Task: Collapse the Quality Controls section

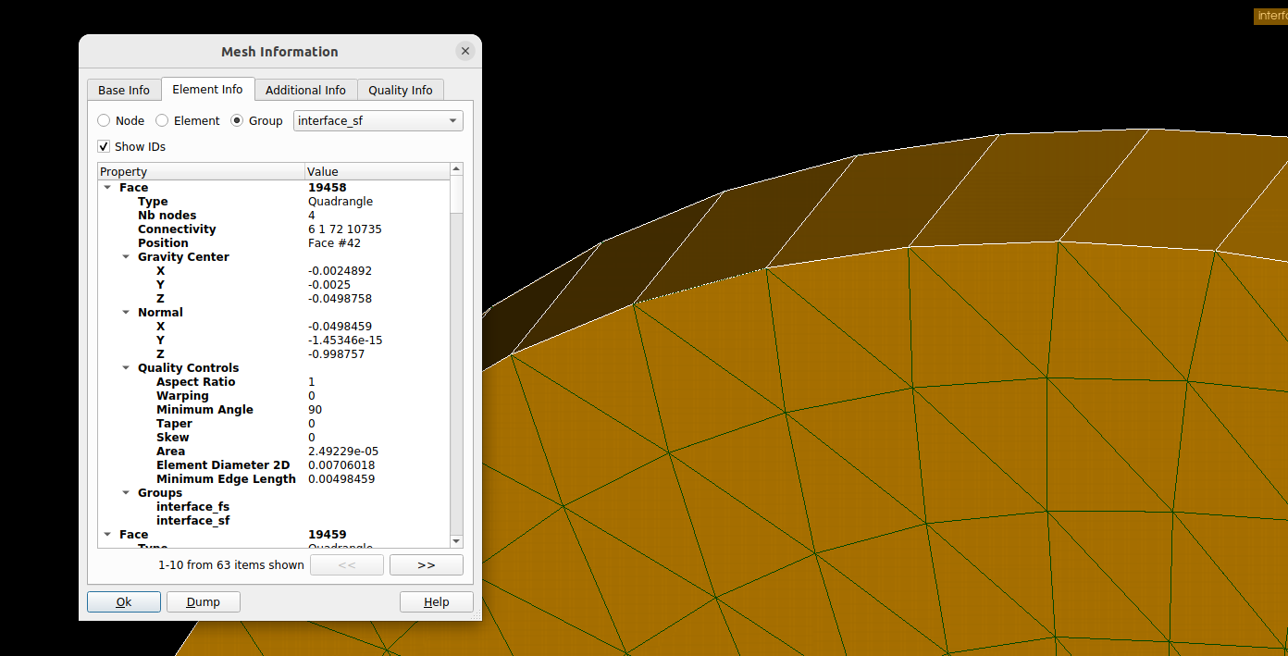Action: pyautogui.click(x=127, y=368)
